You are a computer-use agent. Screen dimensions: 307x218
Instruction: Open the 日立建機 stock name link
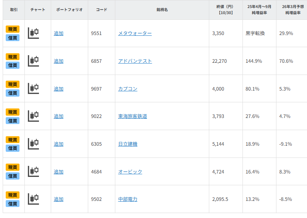point(128,144)
